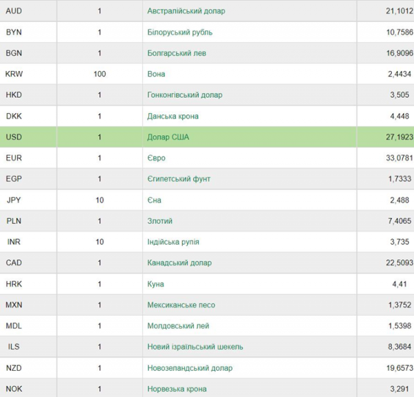Select the Новий ізраїльський шекель link
The height and width of the screenshot is (397, 414).
(x=195, y=347)
